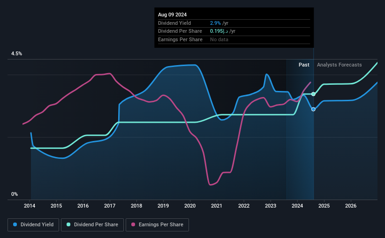The width and height of the screenshot is (385, 238).
Task: Click the 0.195 dividend per share value
Action: pyautogui.click(x=219, y=31)
